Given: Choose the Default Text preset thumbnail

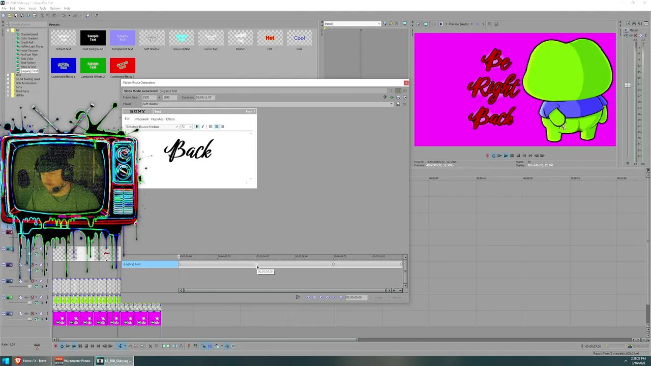Looking at the screenshot, I should click(x=63, y=38).
